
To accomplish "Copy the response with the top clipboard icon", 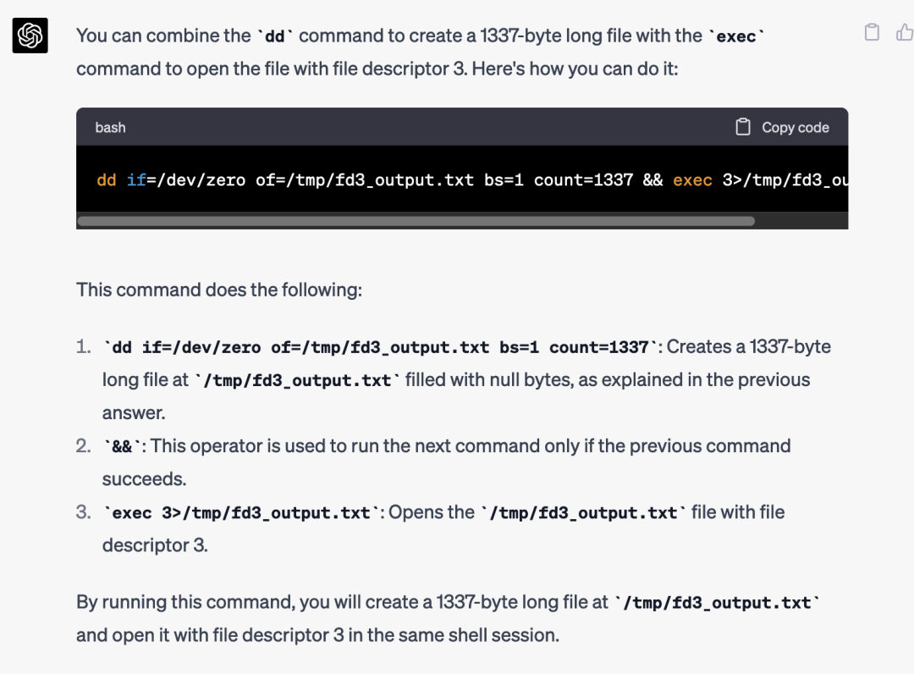I will pyautogui.click(x=872, y=32).
